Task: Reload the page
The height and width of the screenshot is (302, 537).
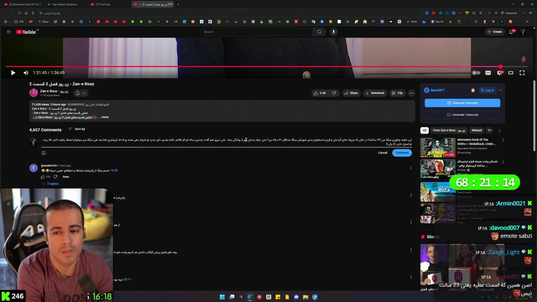Action: [19, 13]
